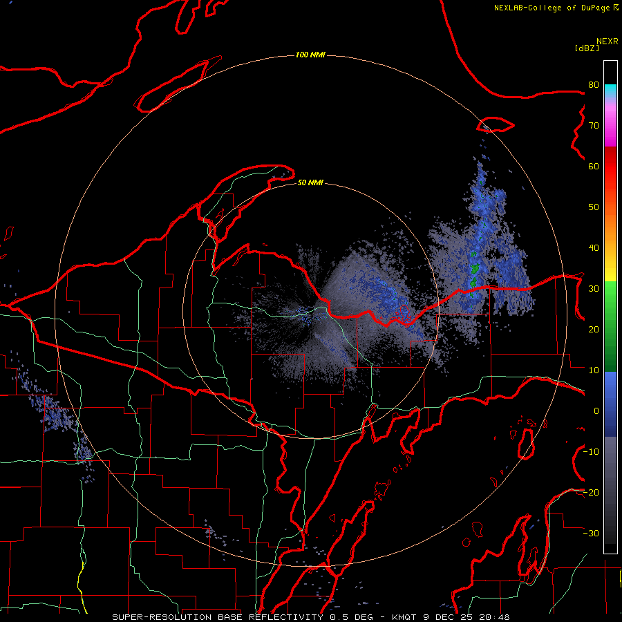Click the 70 value on the dBZ scale

(594, 126)
